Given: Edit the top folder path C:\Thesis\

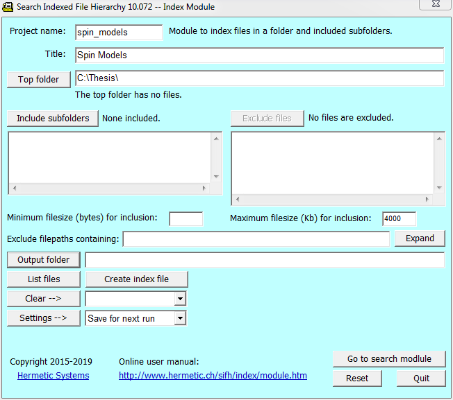Looking at the screenshot, I should pos(259,78).
